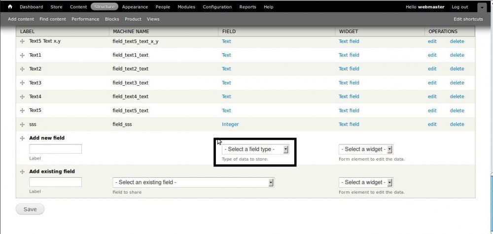This screenshot has width=493, height=234.
Task: Click the drag handle next to Add existing field
Action: (x=22, y=172)
